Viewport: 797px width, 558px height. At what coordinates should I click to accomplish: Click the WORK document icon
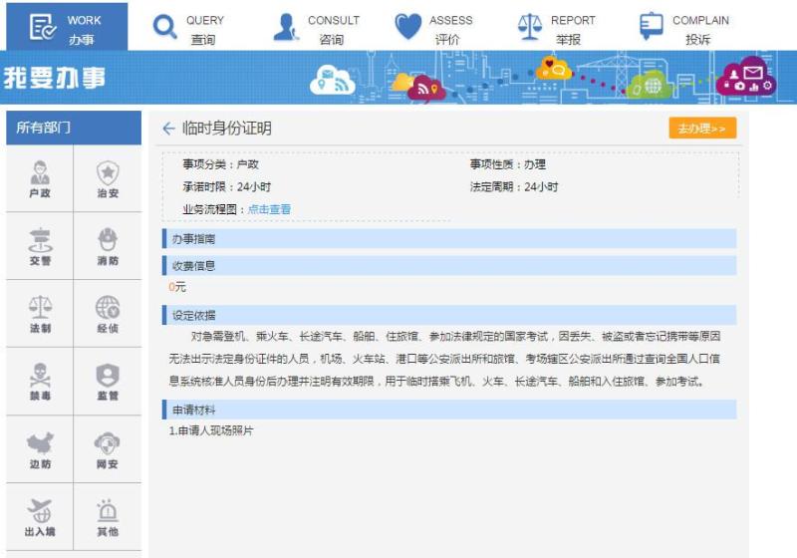pyautogui.click(x=43, y=27)
